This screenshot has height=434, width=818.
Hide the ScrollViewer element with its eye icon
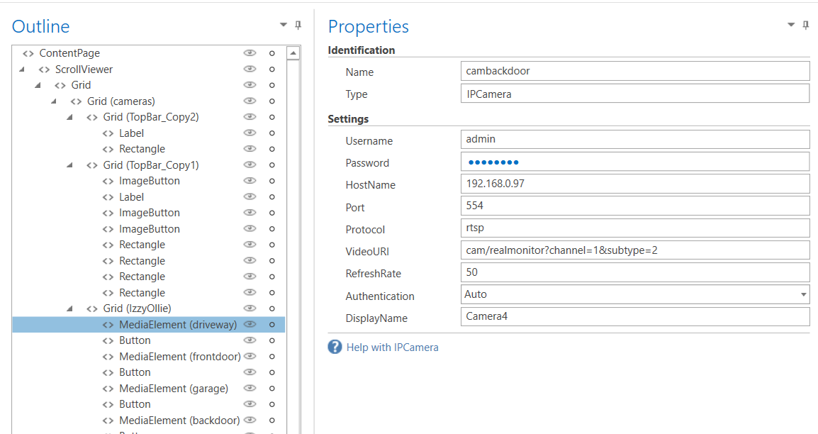click(x=250, y=69)
